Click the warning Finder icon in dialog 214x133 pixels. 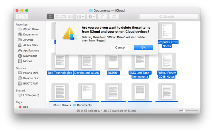[70, 34]
